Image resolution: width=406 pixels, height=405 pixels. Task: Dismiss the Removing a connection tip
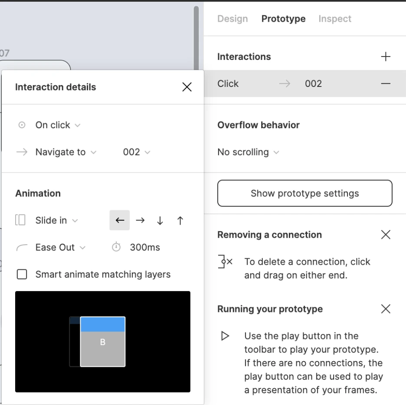click(386, 235)
